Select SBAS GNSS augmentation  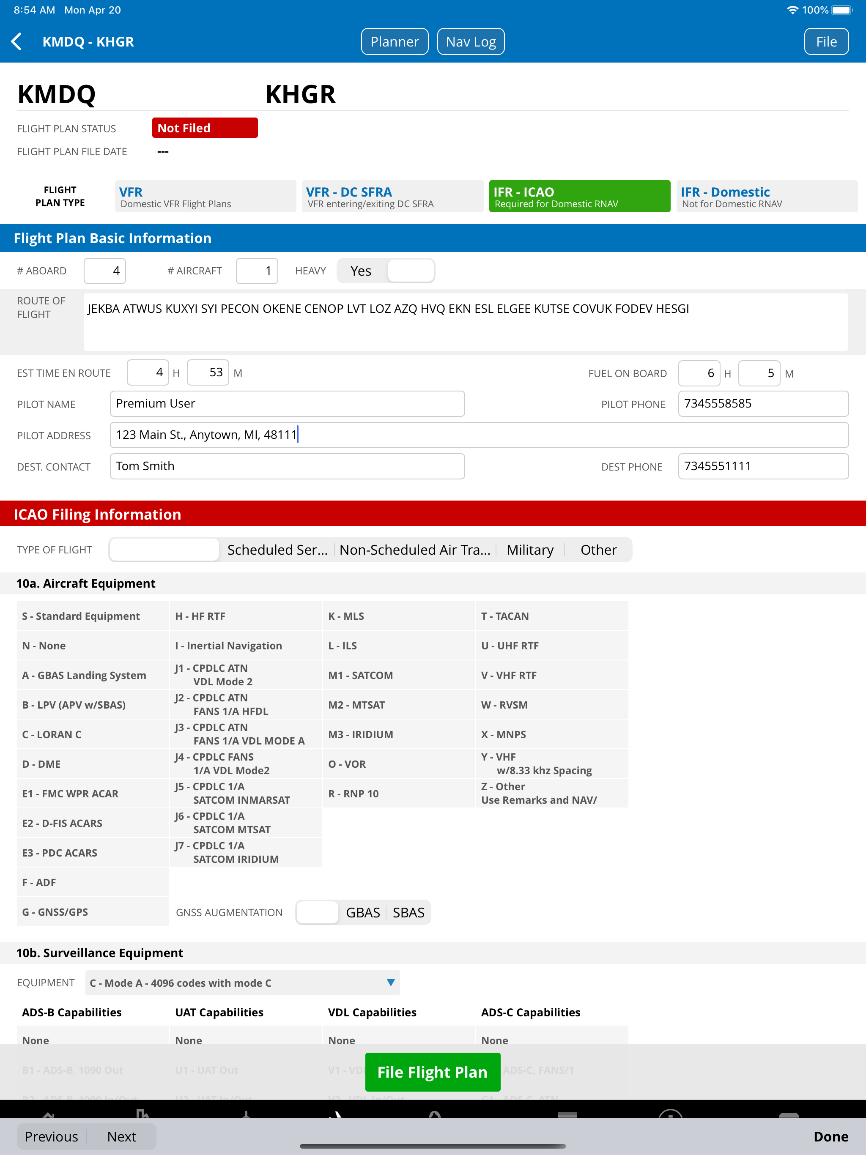point(408,912)
